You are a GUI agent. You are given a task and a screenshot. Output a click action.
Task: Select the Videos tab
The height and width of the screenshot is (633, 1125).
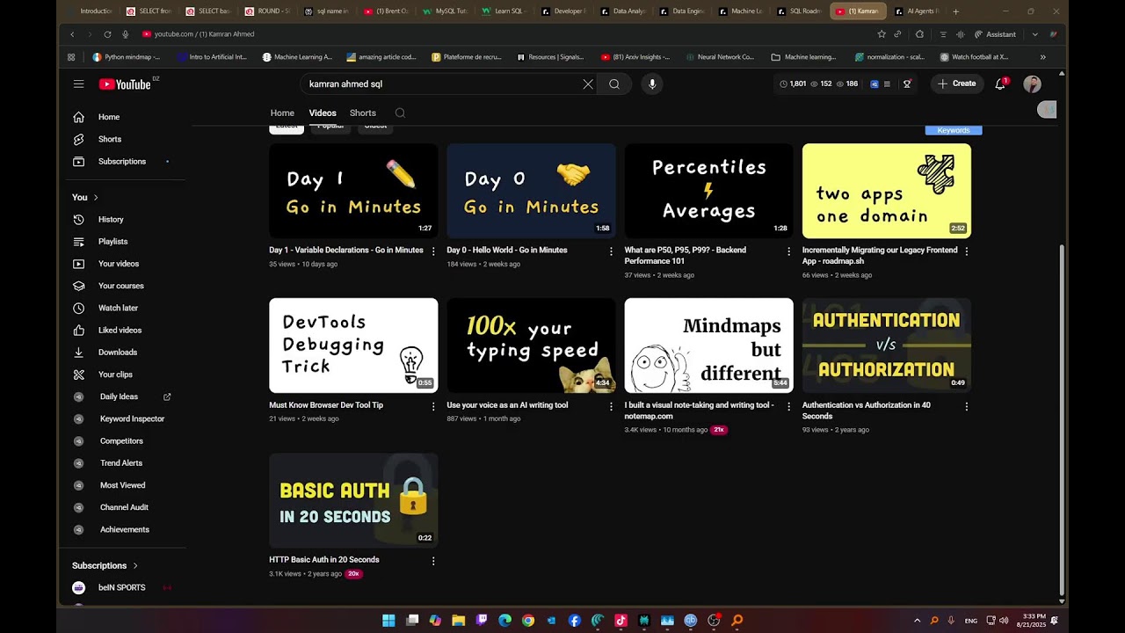[x=323, y=113]
